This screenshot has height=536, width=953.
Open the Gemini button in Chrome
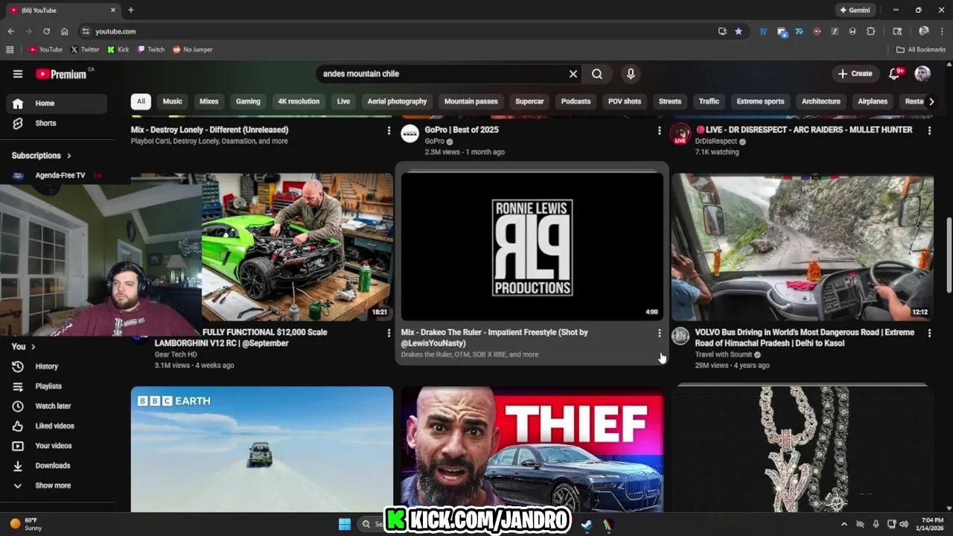point(855,10)
